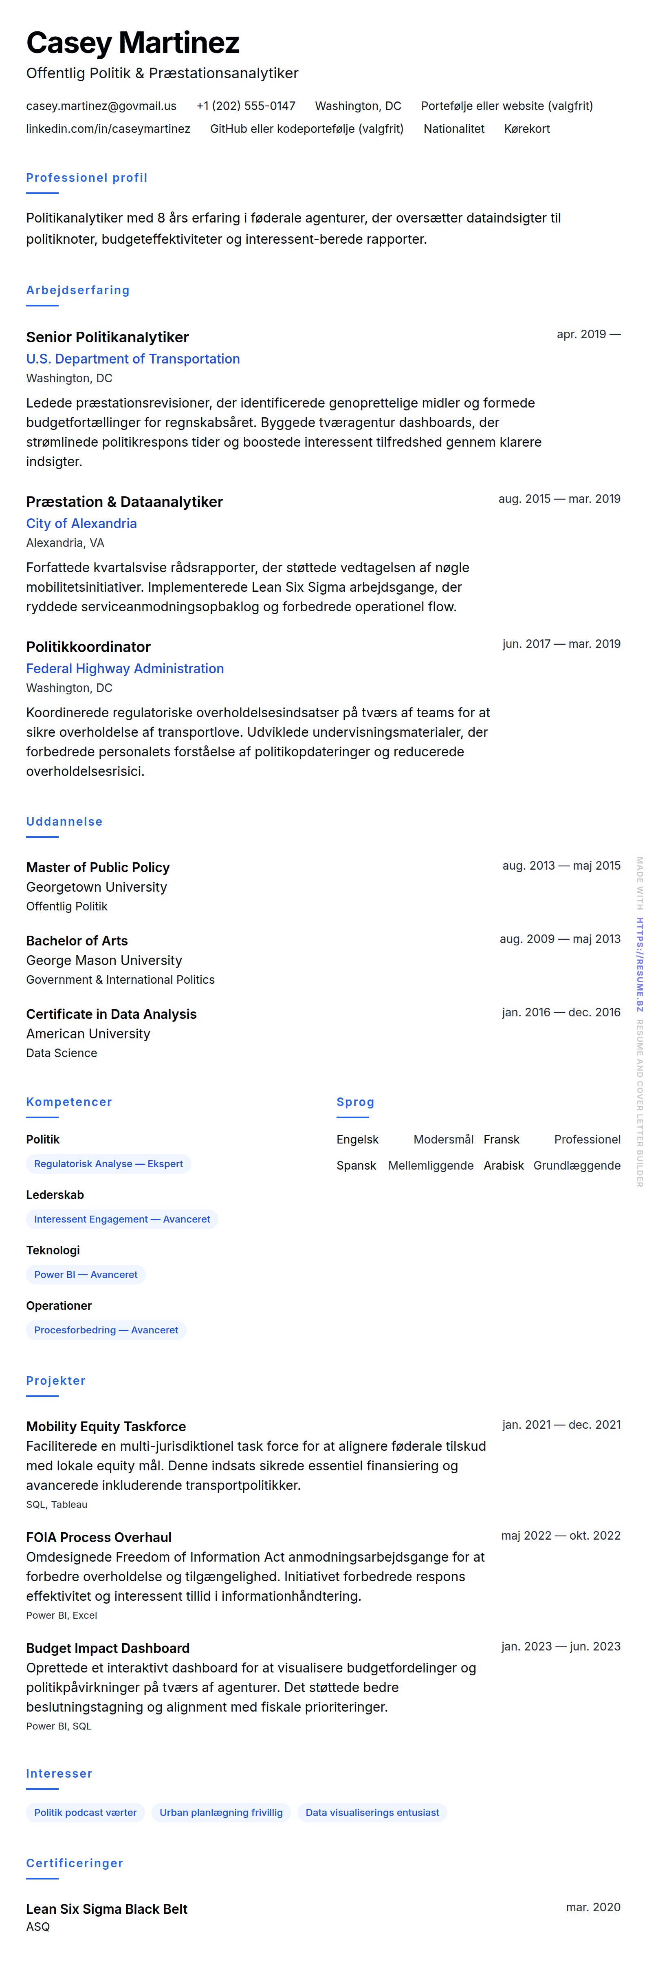Open the linkedin.com/in/caseymartinez profile link

click(108, 129)
